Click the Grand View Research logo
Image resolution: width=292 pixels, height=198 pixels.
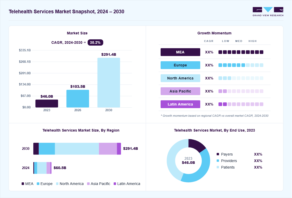click(x=268, y=12)
